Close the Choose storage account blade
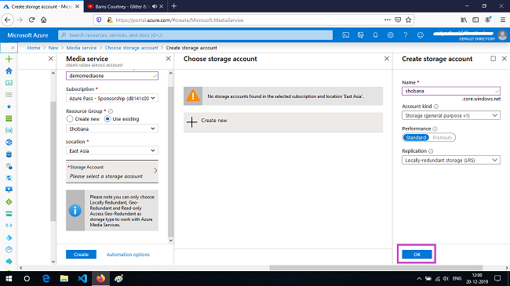The height and width of the screenshot is (286, 510). click(x=386, y=59)
